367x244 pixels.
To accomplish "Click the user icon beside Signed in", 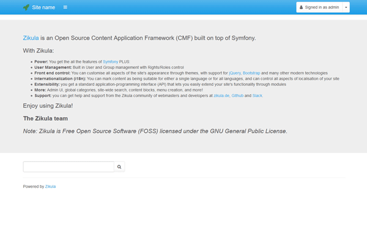I will pos(301,7).
